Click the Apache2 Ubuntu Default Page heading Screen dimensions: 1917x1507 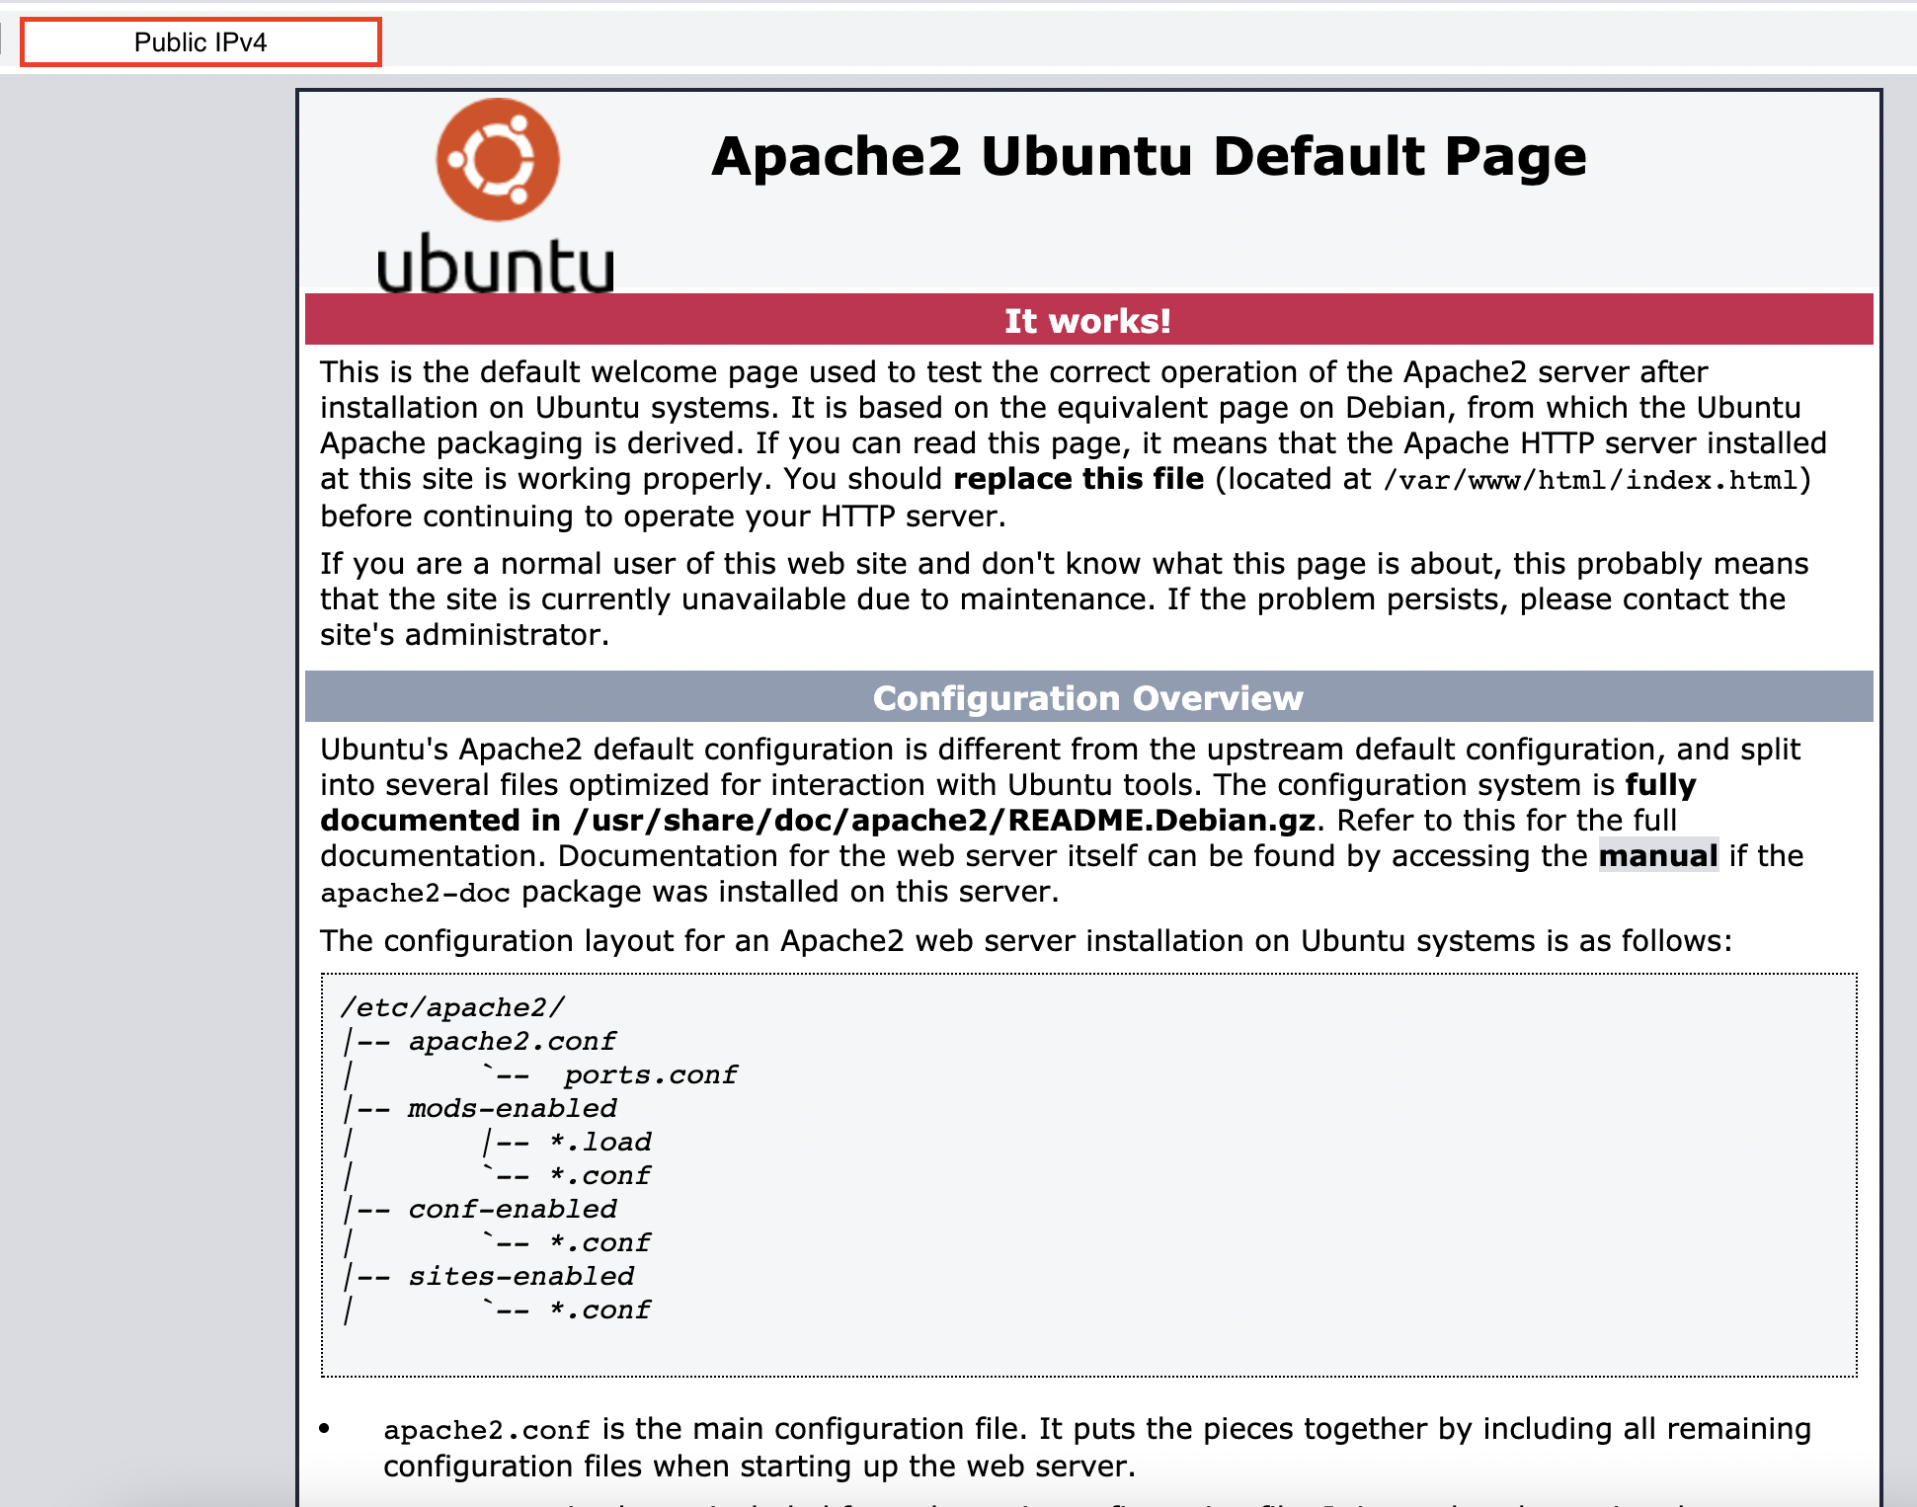click(x=1149, y=156)
